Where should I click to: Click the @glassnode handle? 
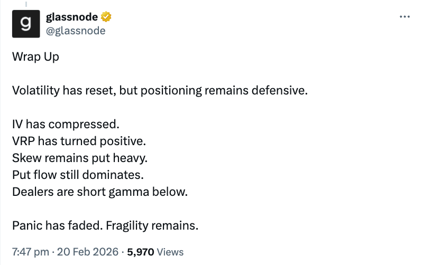[x=76, y=31]
